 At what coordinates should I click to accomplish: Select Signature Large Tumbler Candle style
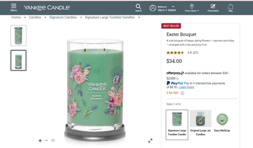click(x=177, y=125)
